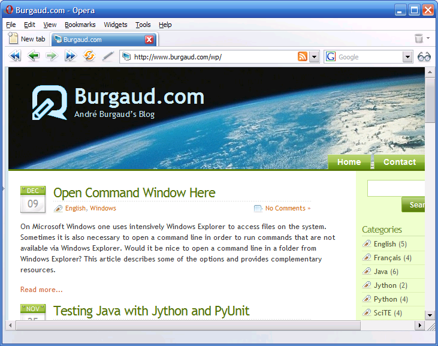
Task: Open the File menu
Action: (11, 25)
